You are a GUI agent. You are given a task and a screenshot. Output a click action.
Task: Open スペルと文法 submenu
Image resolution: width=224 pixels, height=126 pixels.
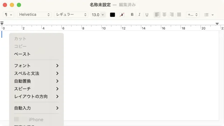click(36, 73)
